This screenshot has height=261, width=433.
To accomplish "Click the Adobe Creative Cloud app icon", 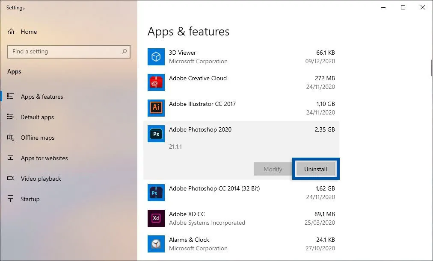I will click(156, 82).
